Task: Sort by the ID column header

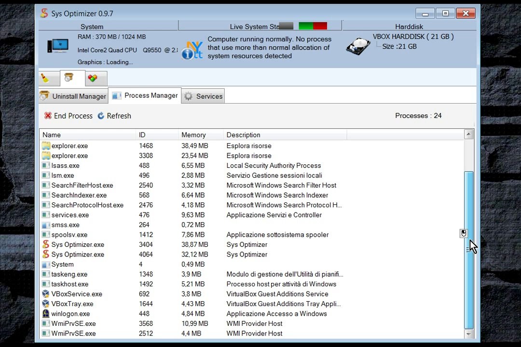Action: point(157,135)
